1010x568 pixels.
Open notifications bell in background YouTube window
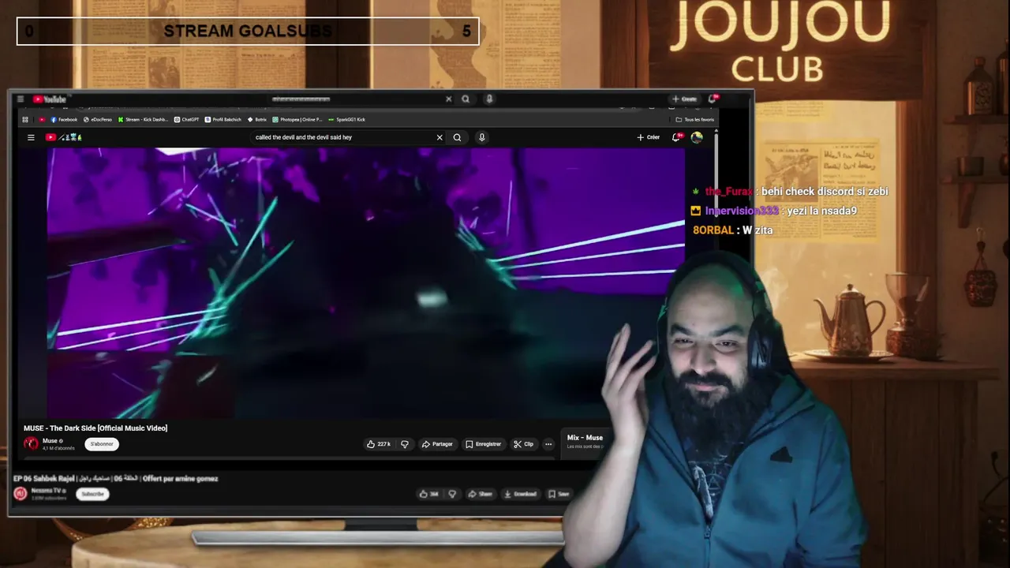tap(713, 99)
